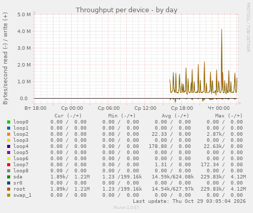
Task: Click the y-axis title 'Bytes/second read (-) / write (+)'
Action: (x=5, y=58)
